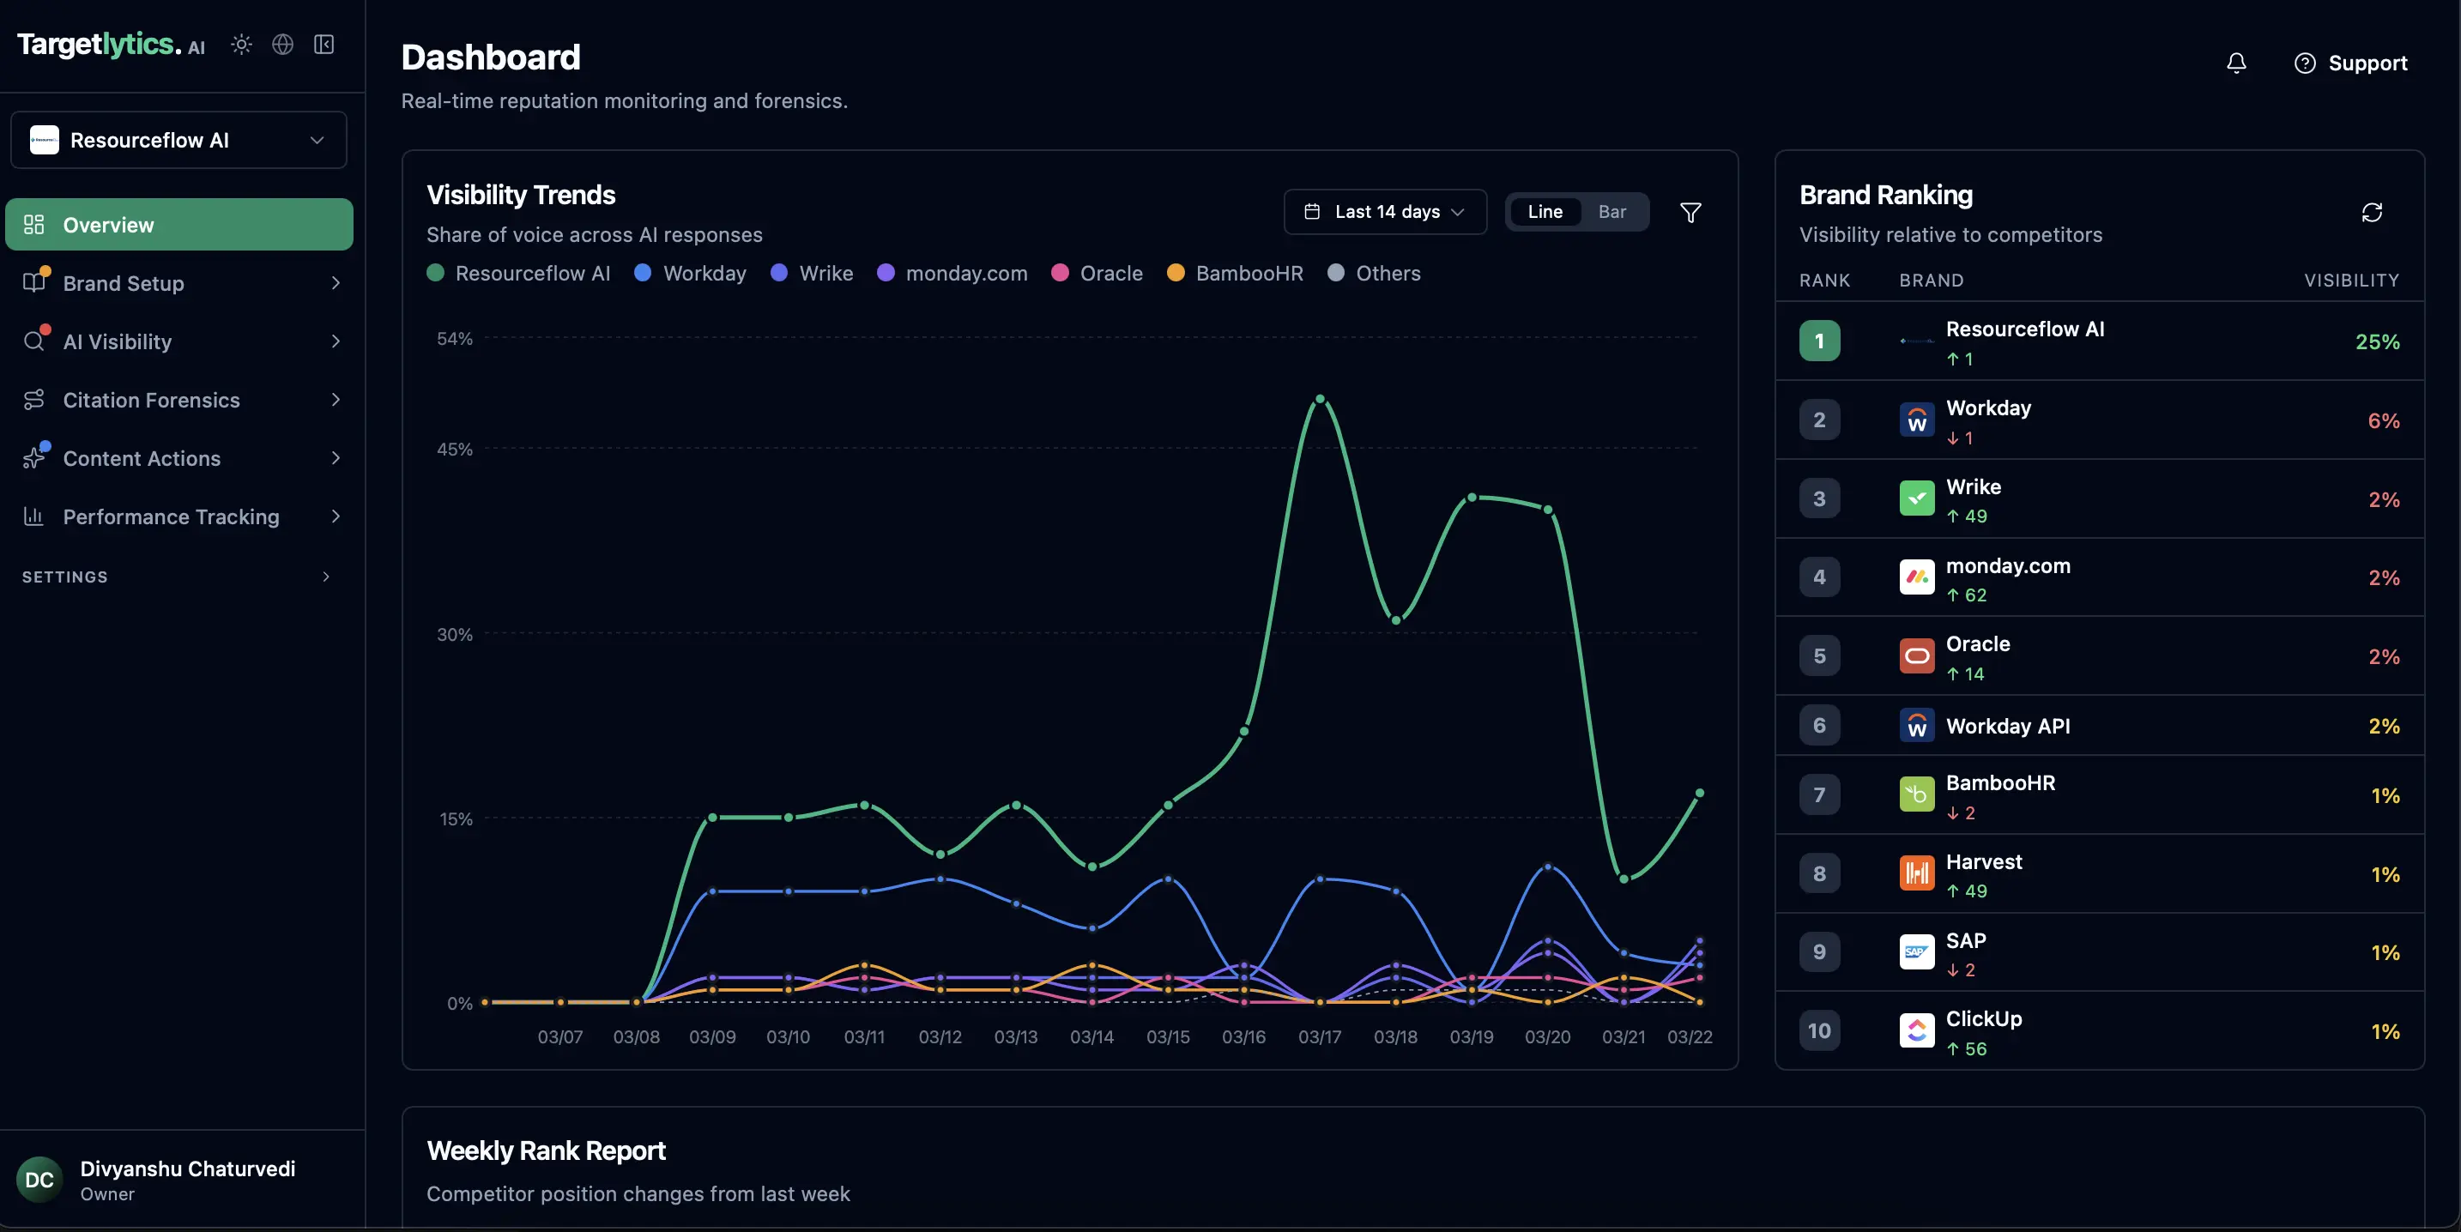This screenshot has height=1232, width=2461.
Task: Click the BambooHR logo icon
Action: (x=1916, y=794)
